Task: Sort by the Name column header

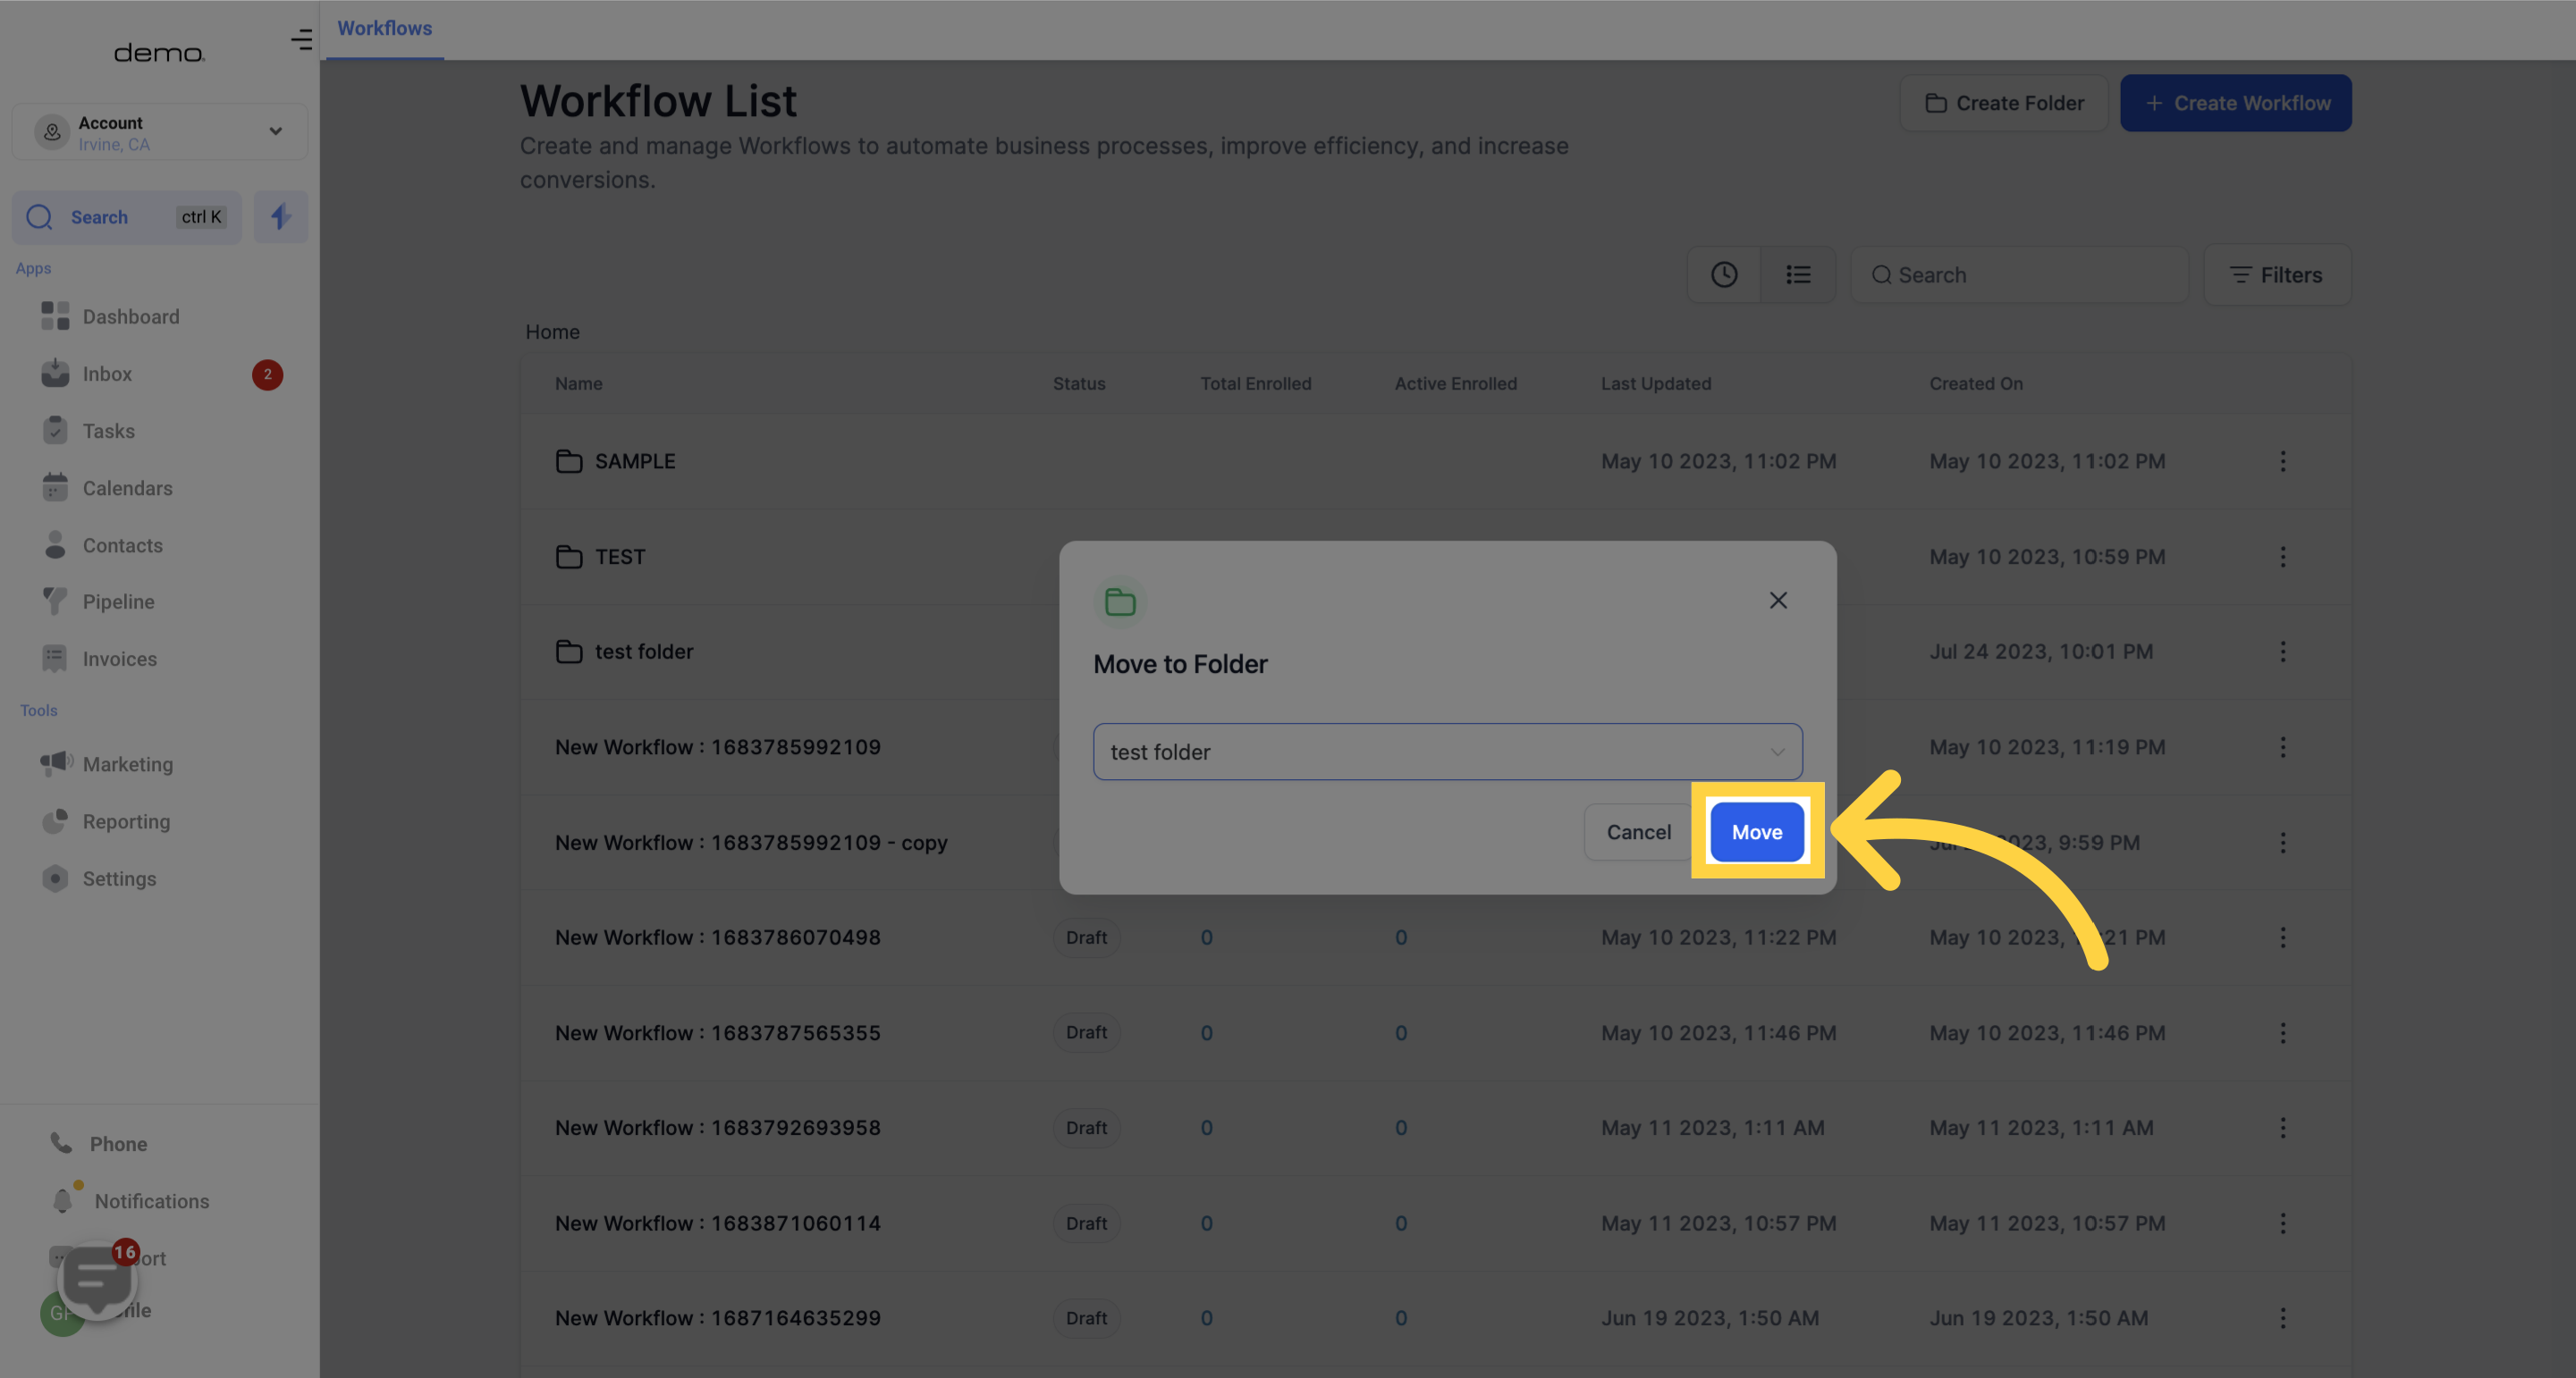Action: pos(578,383)
